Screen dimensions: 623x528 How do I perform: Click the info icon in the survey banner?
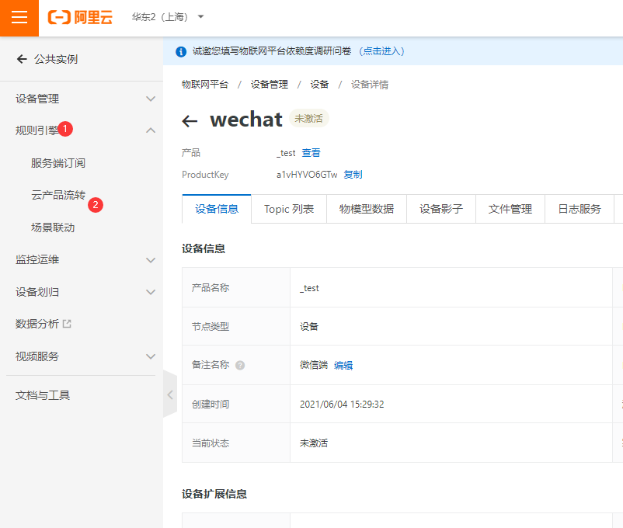(x=182, y=50)
